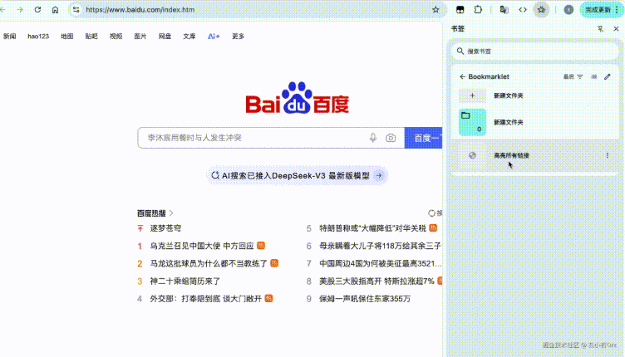Click the globe icon beside 高亮所有链接
Image resolution: width=625 pixels, height=357 pixels.
472,155
